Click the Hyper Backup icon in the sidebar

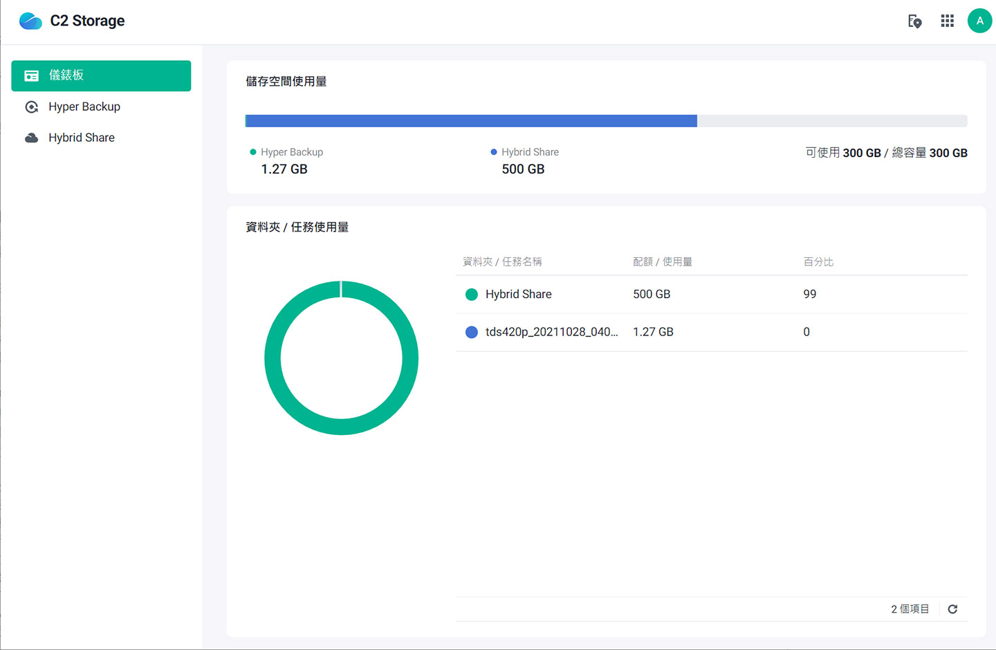click(x=31, y=106)
